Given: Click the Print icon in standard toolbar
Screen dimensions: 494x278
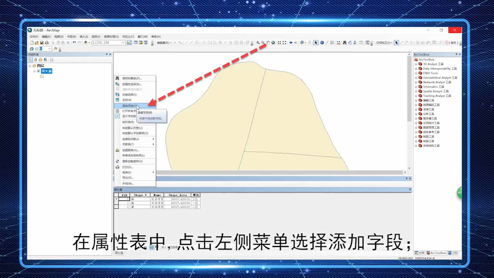Looking at the screenshot, I should coord(47,43).
